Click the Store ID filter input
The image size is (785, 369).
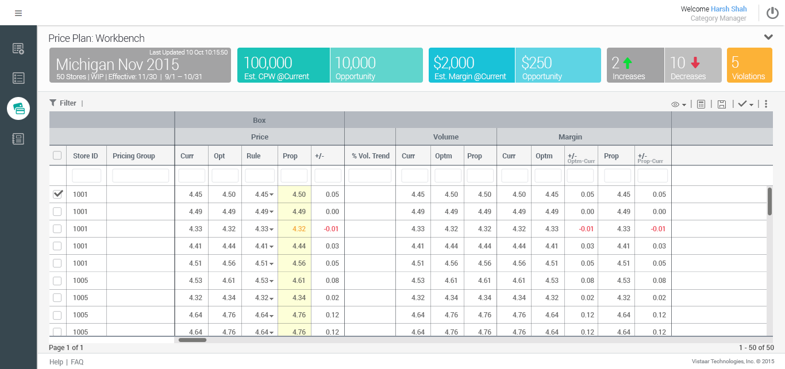pos(86,176)
